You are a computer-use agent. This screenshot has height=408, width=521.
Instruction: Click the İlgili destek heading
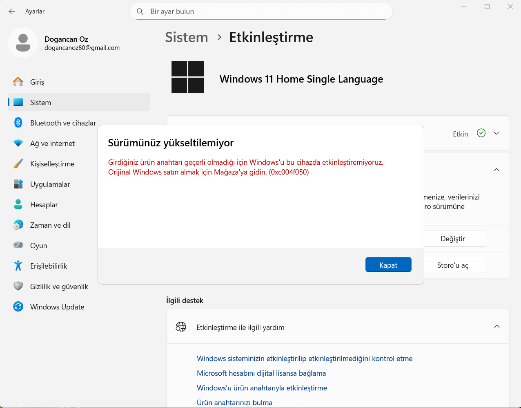tap(185, 300)
